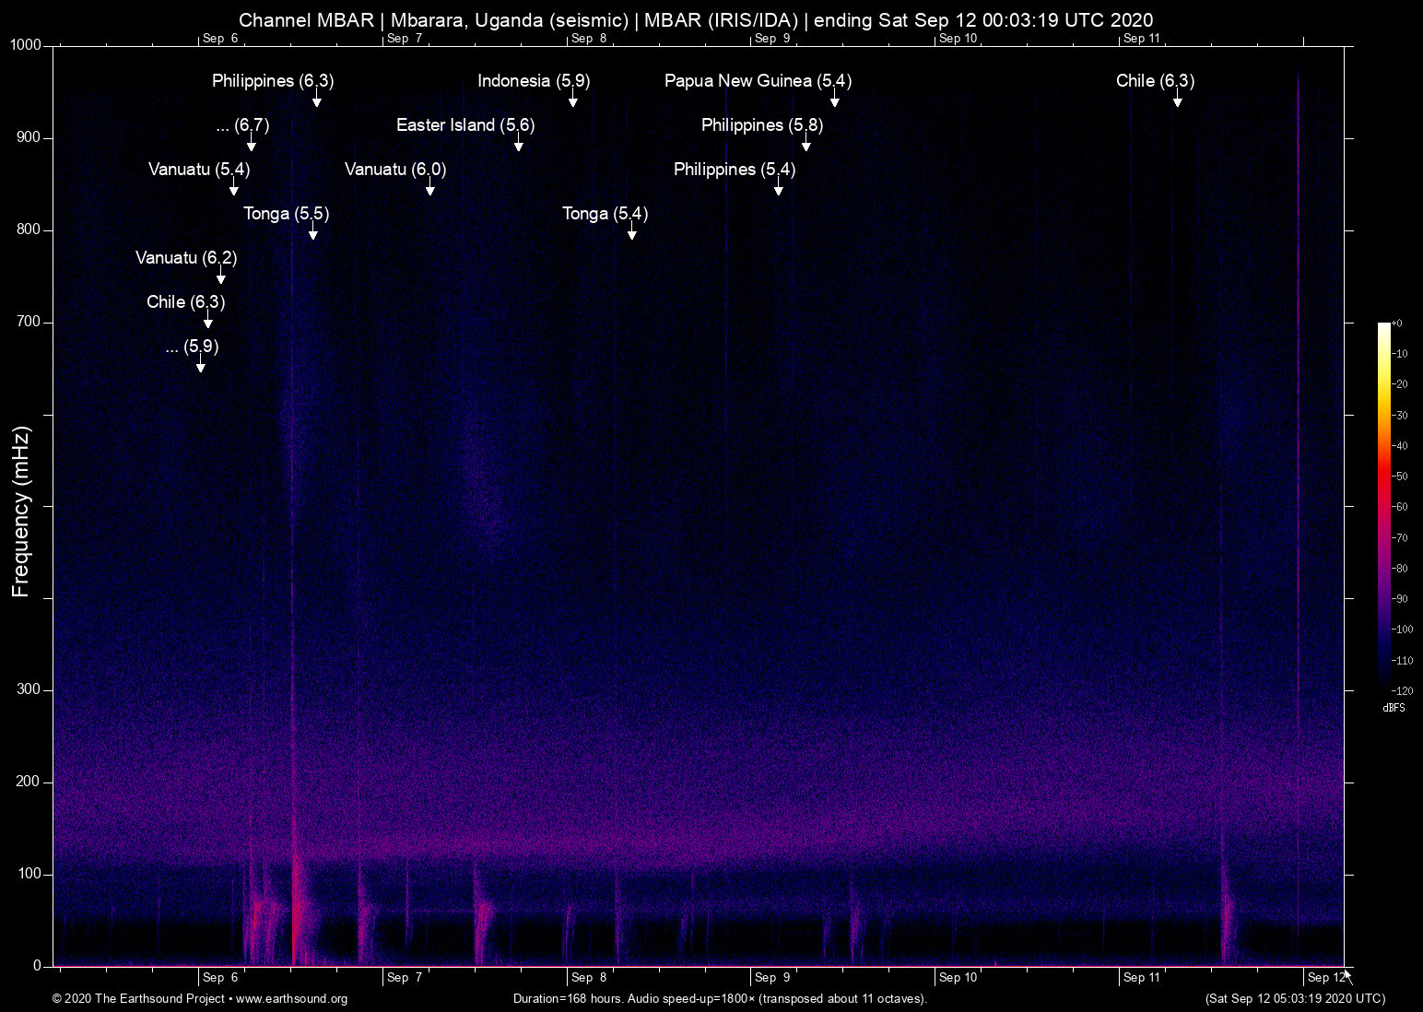Click the arrow below Tonga (5.5)
The height and width of the screenshot is (1012, 1423).
click(x=312, y=232)
